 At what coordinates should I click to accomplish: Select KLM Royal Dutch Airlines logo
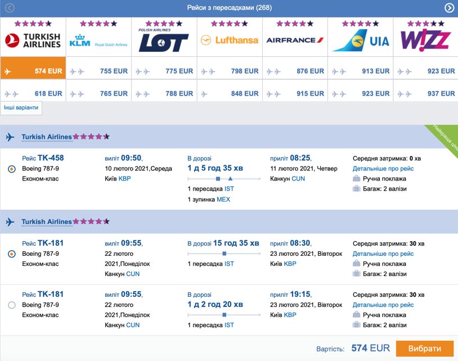click(98, 41)
